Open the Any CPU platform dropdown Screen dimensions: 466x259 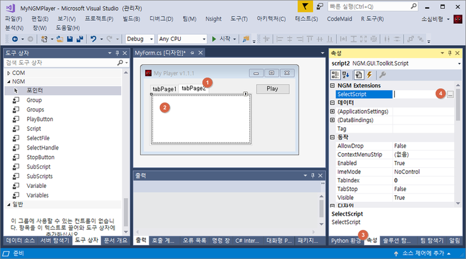[204, 39]
